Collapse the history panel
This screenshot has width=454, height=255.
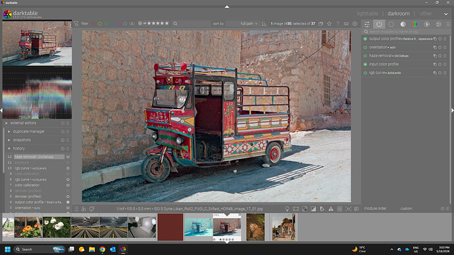(x=9, y=149)
